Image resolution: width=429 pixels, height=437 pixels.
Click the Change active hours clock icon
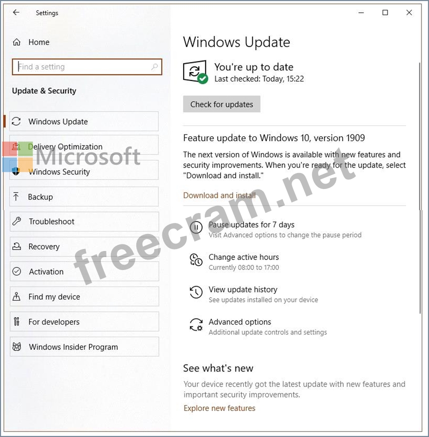[x=196, y=259]
